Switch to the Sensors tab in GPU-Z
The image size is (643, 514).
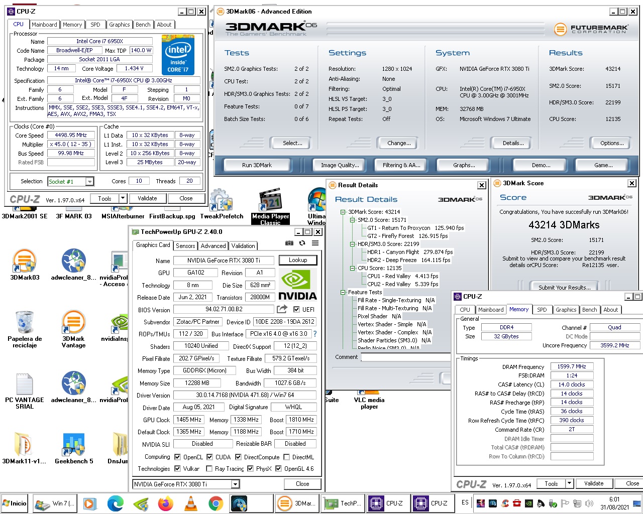click(x=185, y=246)
